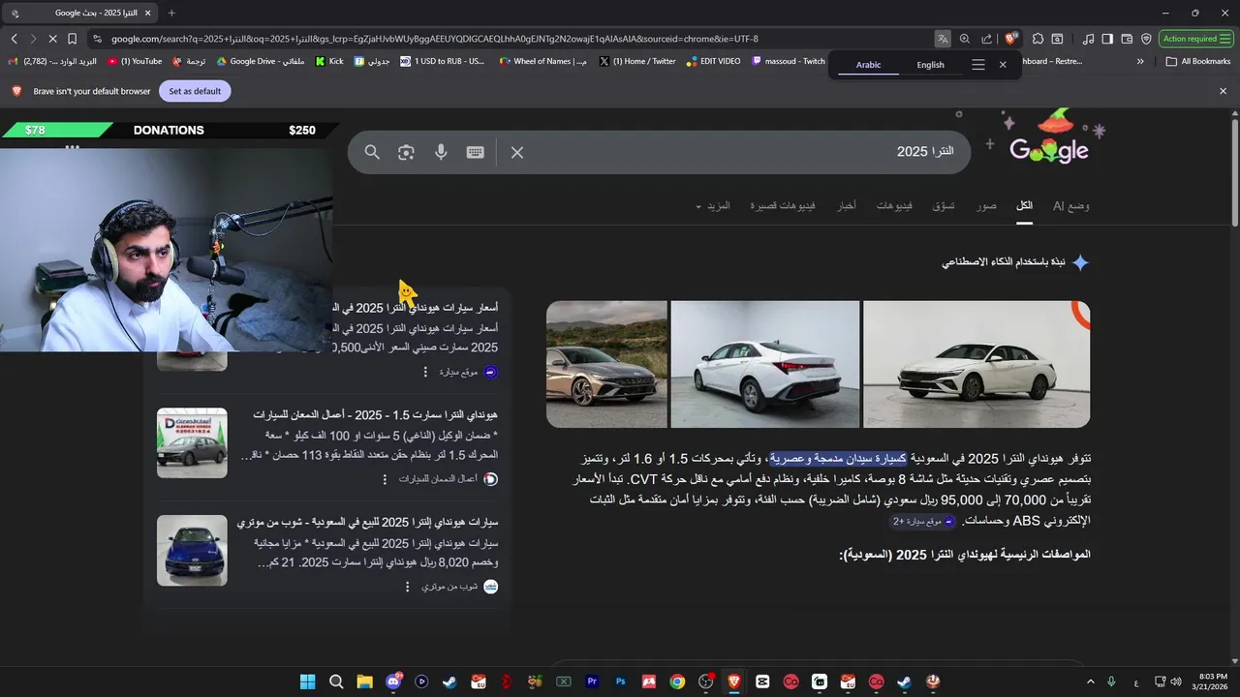Open the Brave VPN shield icon
Image resolution: width=1240 pixels, height=697 pixels.
[x=1146, y=39]
